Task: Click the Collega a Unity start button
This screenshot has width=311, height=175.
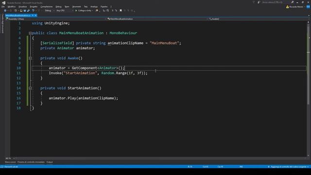Action: click(x=83, y=11)
